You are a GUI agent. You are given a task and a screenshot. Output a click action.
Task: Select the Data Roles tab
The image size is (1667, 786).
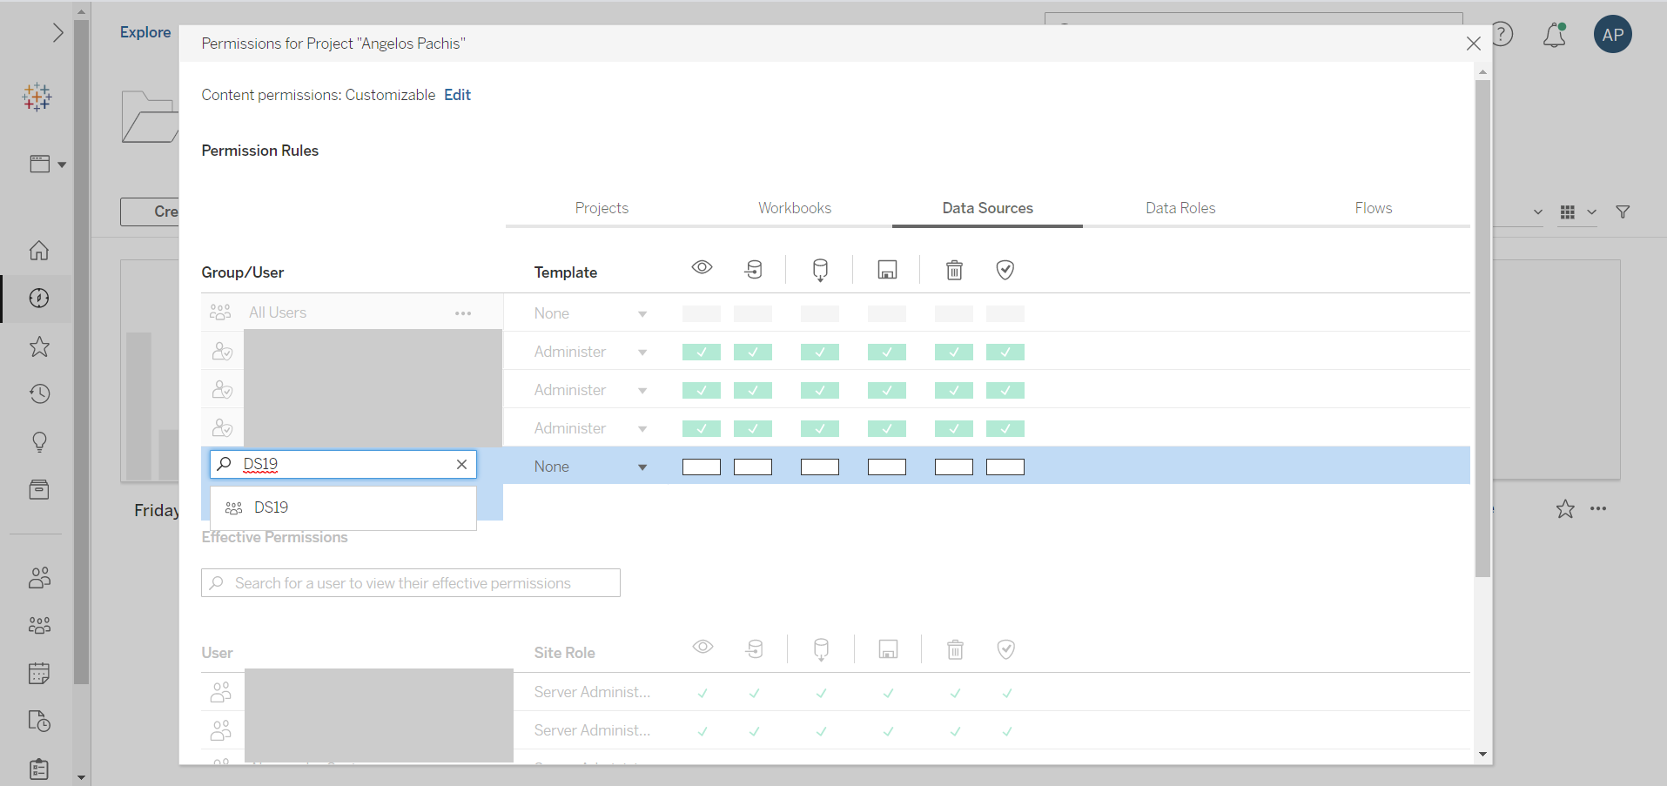click(1180, 208)
